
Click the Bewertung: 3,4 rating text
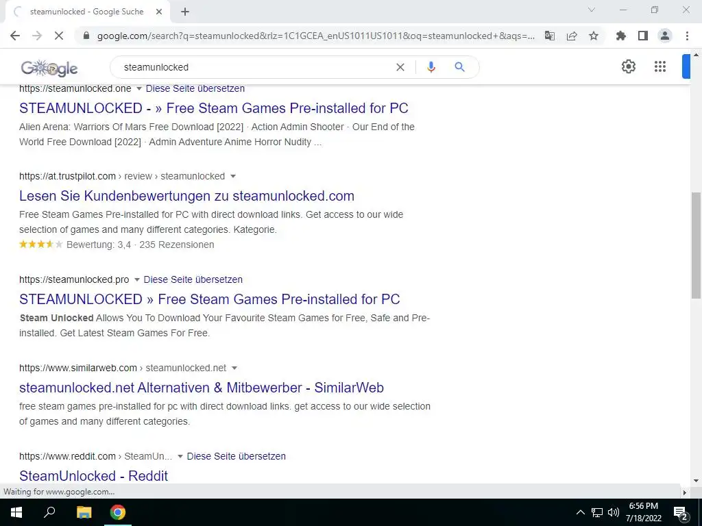(99, 245)
